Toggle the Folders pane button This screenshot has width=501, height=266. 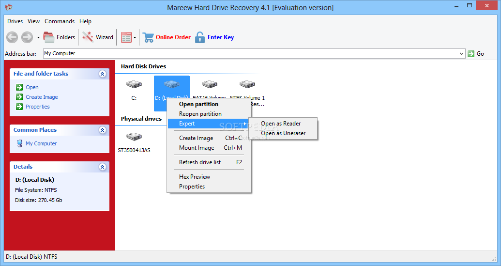(59, 37)
